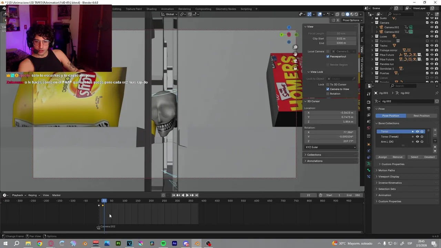Enable Lock Rotation checkbox

point(328,94)
